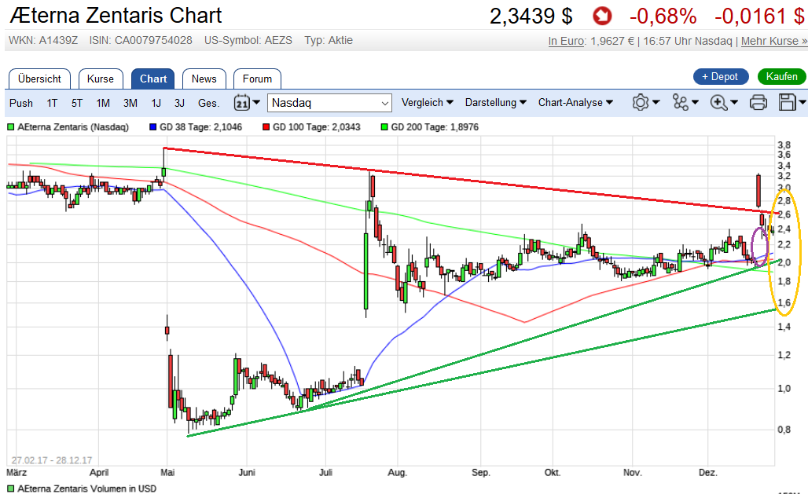Click the AEterna Zentaris (Nasdaq) legend label
This screenshot has height=494, width=808.
[73, 126]
